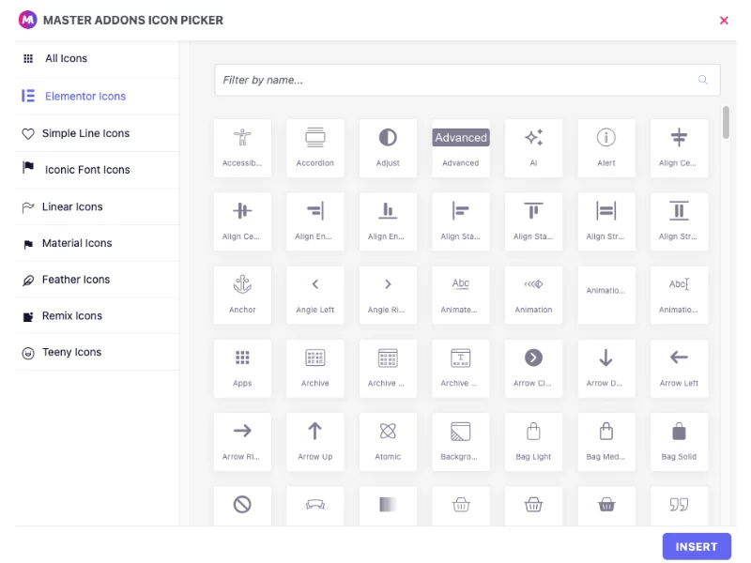The height and width of the screenshot is (563, 751).
Task: Pick the Abc cursor Animation icon tile
Action: tap(679, 296)
